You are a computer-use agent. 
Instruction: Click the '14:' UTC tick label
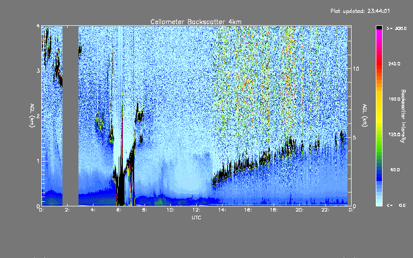(x=223, y=210)
